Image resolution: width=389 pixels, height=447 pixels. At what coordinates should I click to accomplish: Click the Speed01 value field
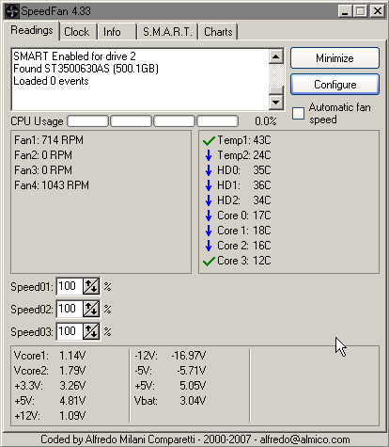pos(70,286)
